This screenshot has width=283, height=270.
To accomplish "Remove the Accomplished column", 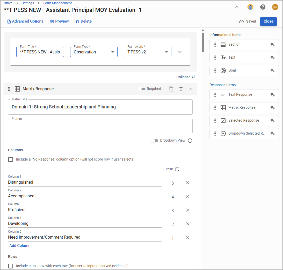I will click(188, 196).
